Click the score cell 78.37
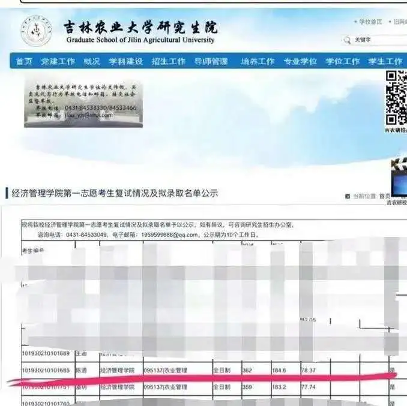The width and height of the screenshot is (407, 406). coord(309,370)
